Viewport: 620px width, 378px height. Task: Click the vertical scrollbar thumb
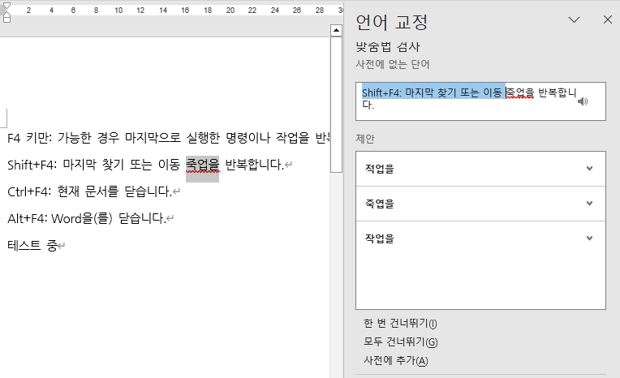tap(336, 105)
